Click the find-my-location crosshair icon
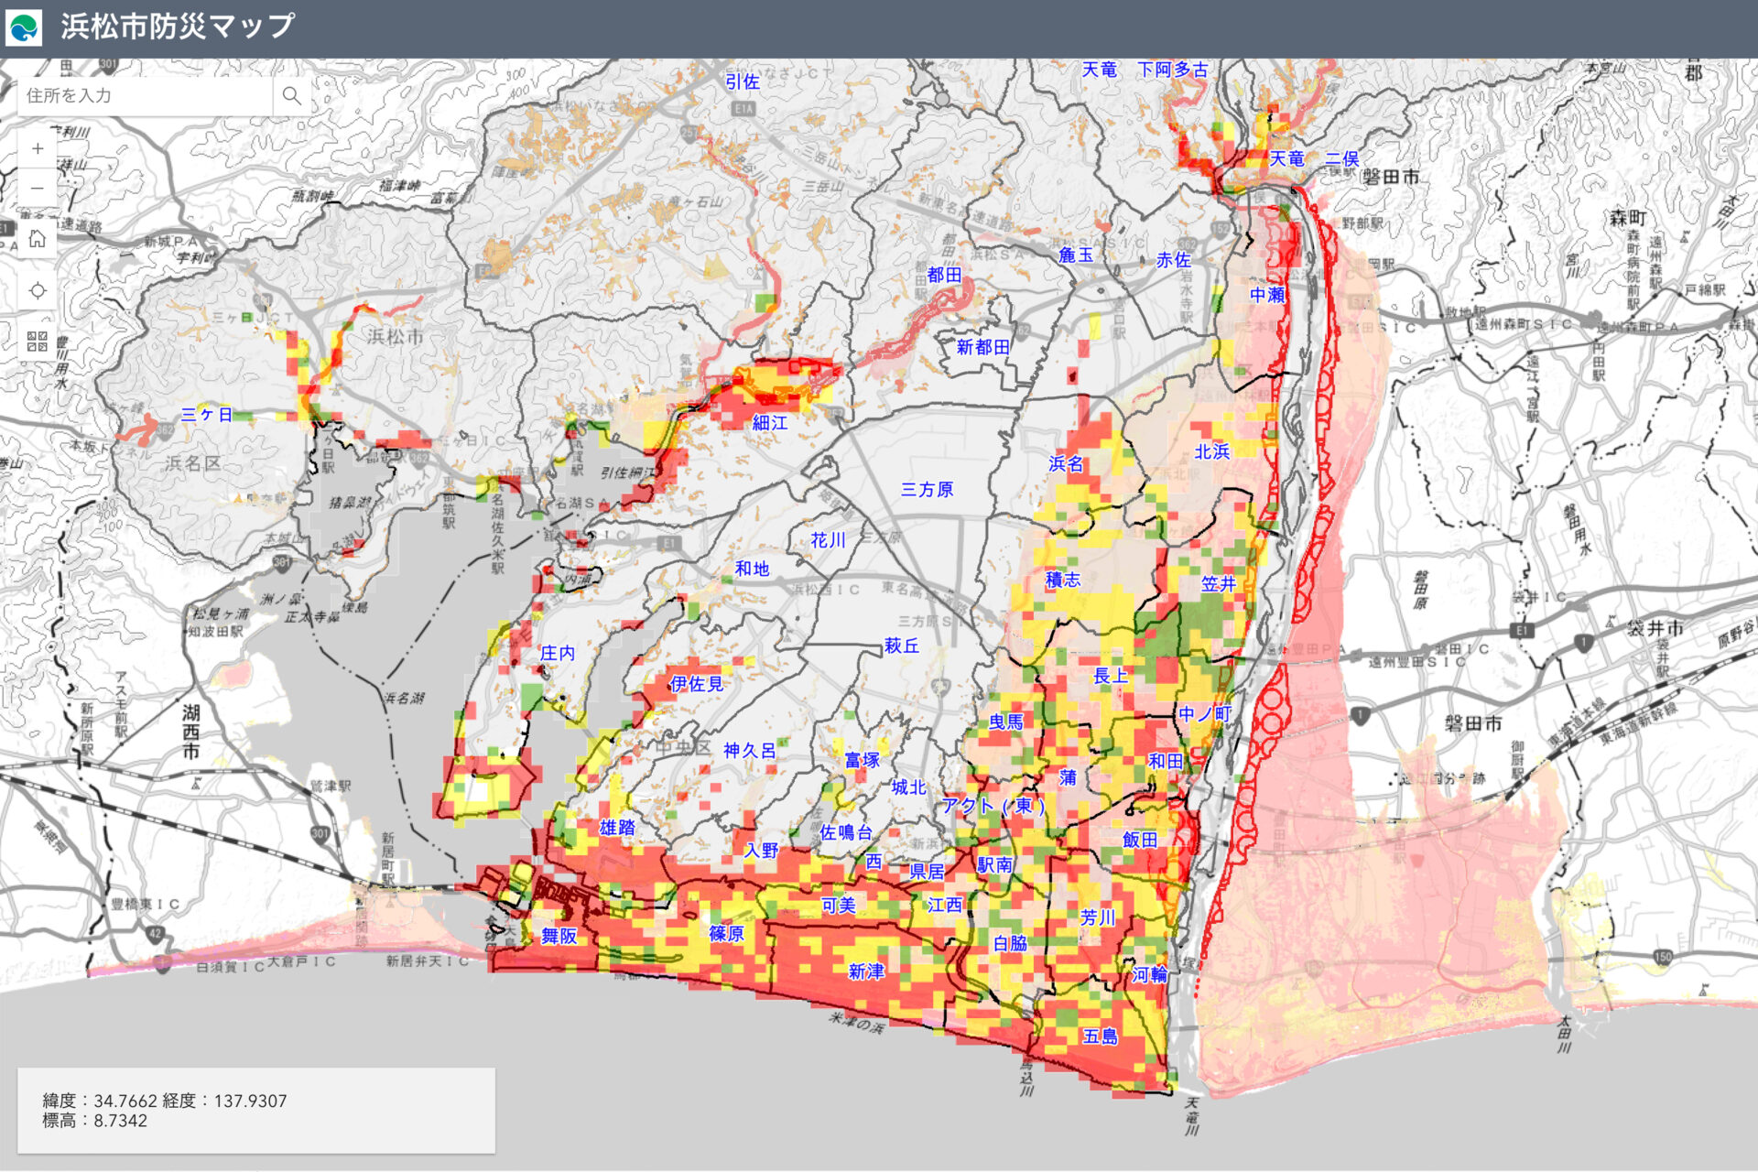The image size is (1758, 1172). (37, 290)
